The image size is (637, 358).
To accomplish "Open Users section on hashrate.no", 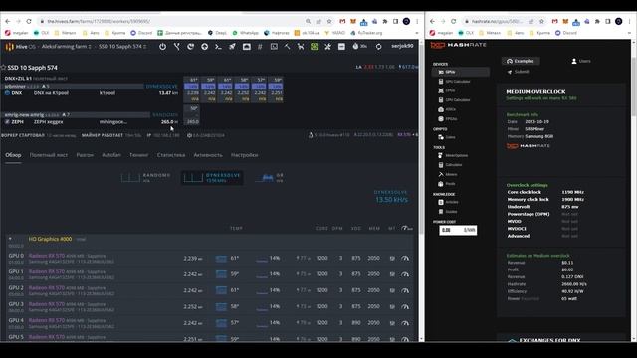I will [x=581, y=61].
